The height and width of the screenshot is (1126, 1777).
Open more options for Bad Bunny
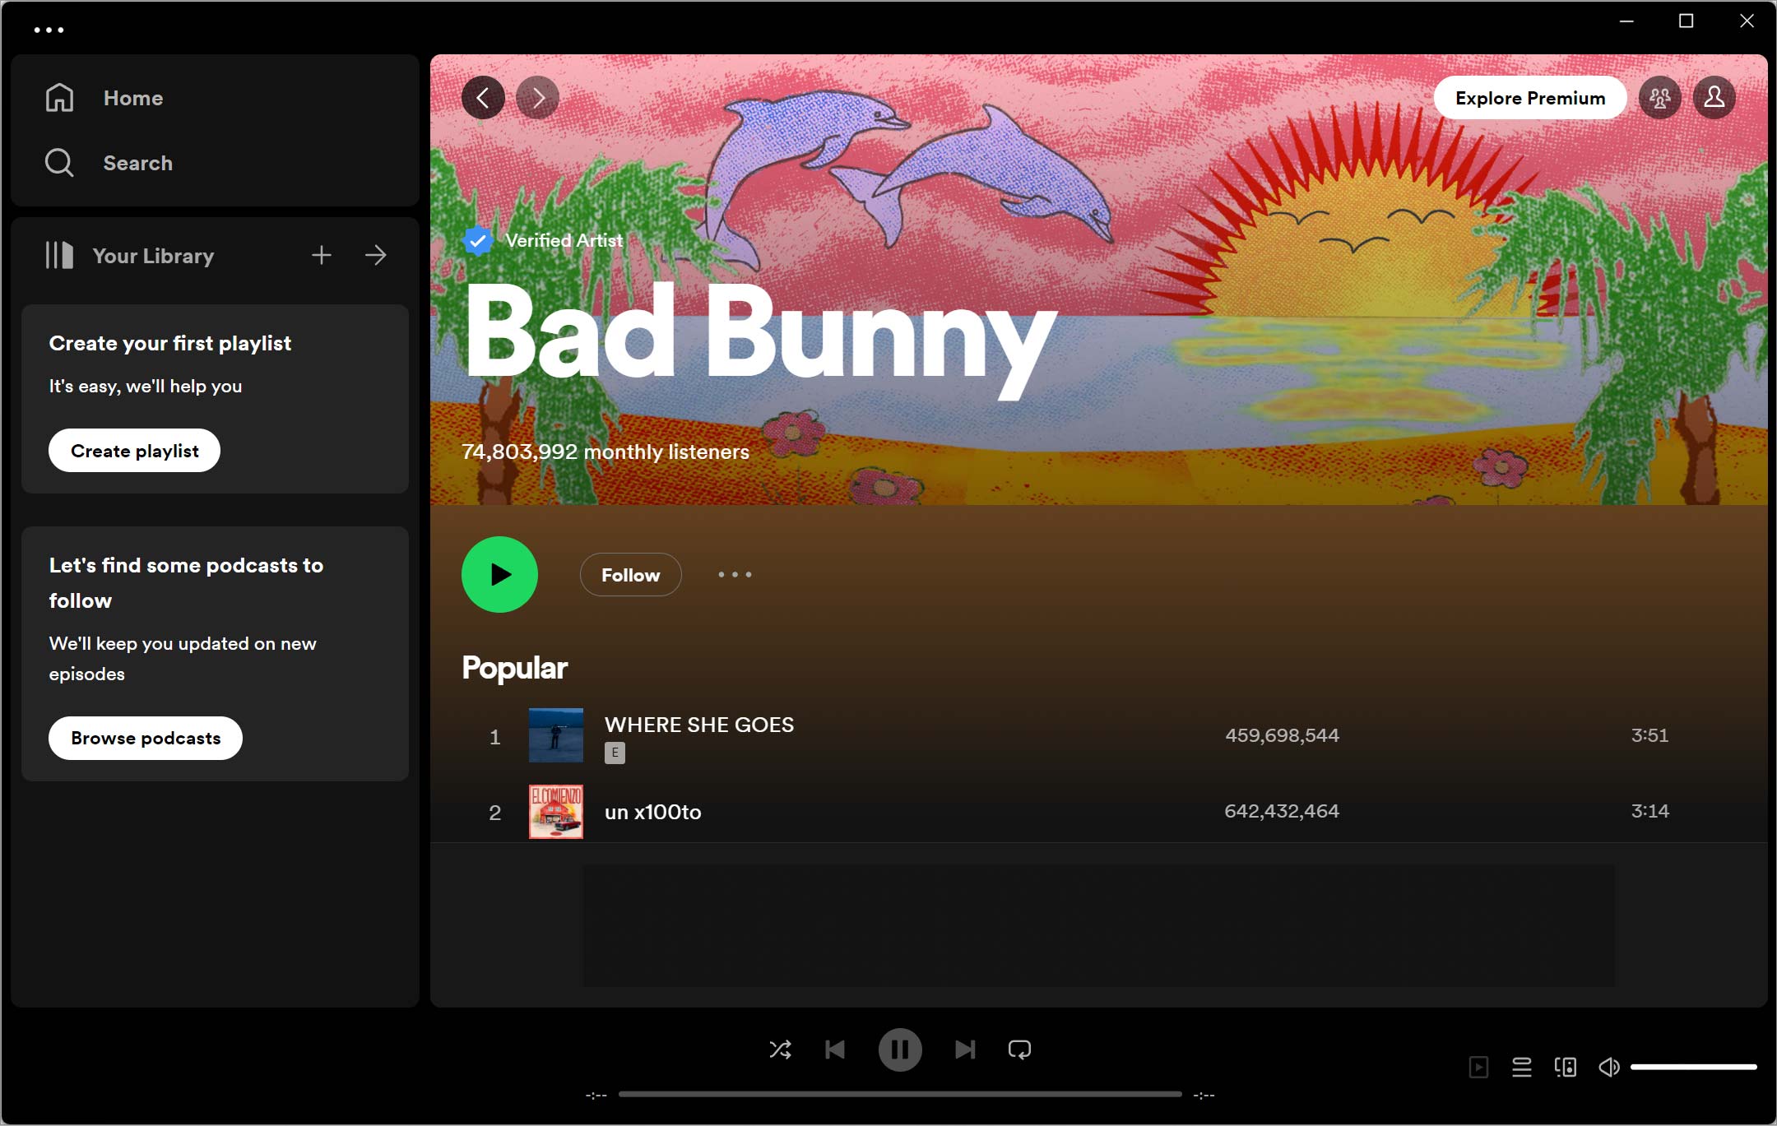[735, 575]
